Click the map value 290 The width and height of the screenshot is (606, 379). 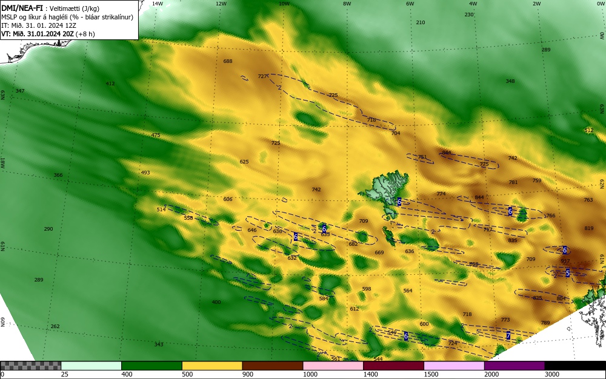(48, 229)
